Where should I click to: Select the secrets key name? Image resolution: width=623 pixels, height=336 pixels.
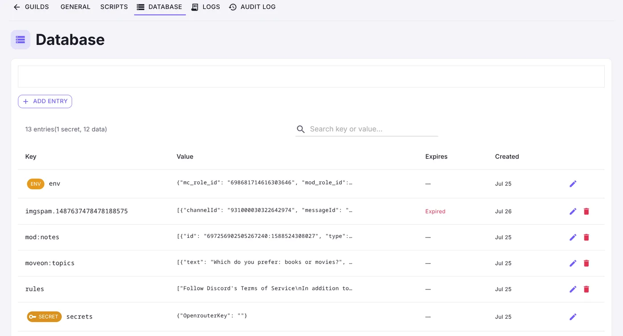point(79,317)
